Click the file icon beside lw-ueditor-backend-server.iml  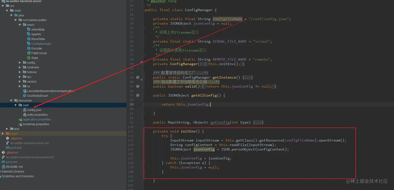[8, 143]
